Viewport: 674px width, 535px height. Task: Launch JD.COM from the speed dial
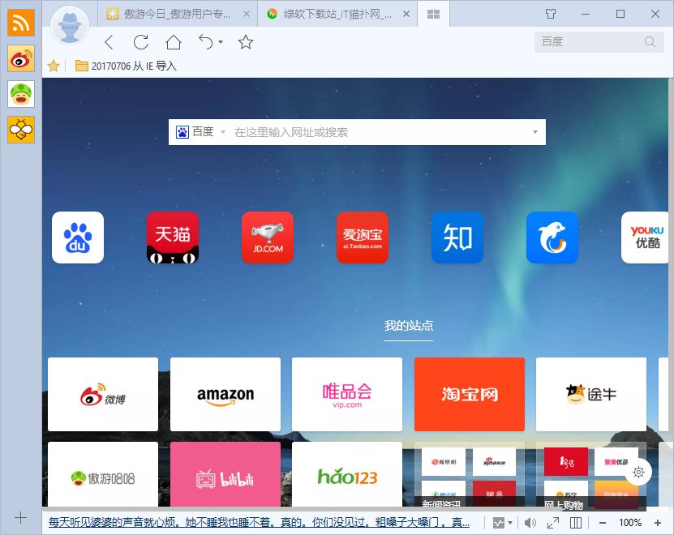[x=268, y=237]
